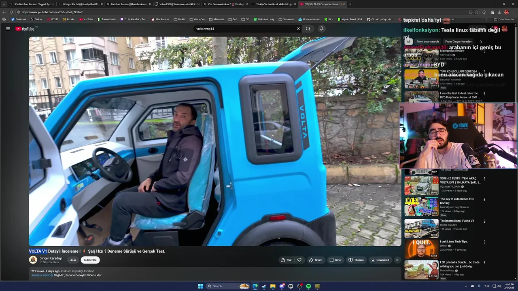Screen dimensions: 518x291
Task: Click the magnifier search button
Action: 308,29
